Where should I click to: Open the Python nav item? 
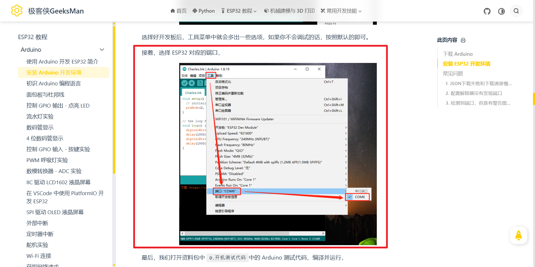pos(204,11)
